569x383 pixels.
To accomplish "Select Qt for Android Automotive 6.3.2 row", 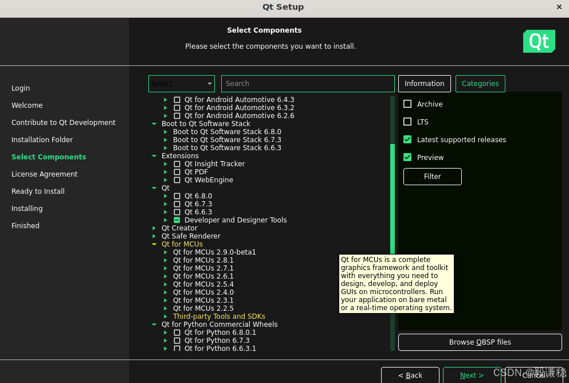I will (x=239, y=107).
